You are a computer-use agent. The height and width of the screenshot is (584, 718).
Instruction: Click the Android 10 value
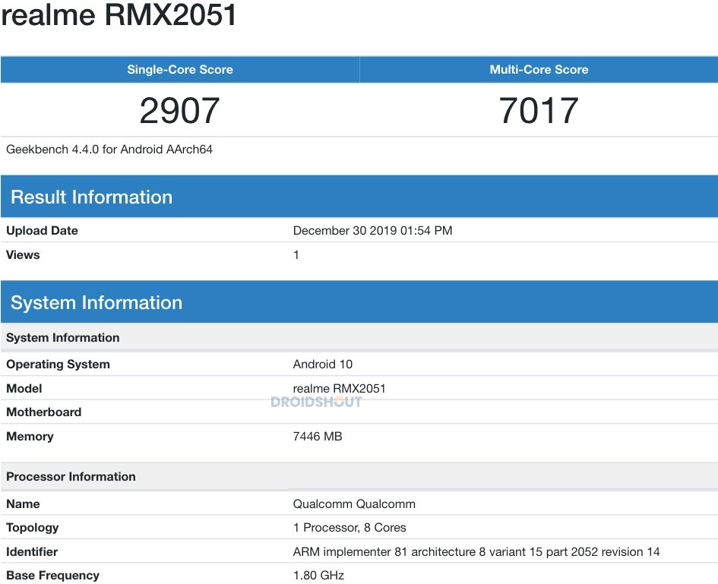click(323, 365)
